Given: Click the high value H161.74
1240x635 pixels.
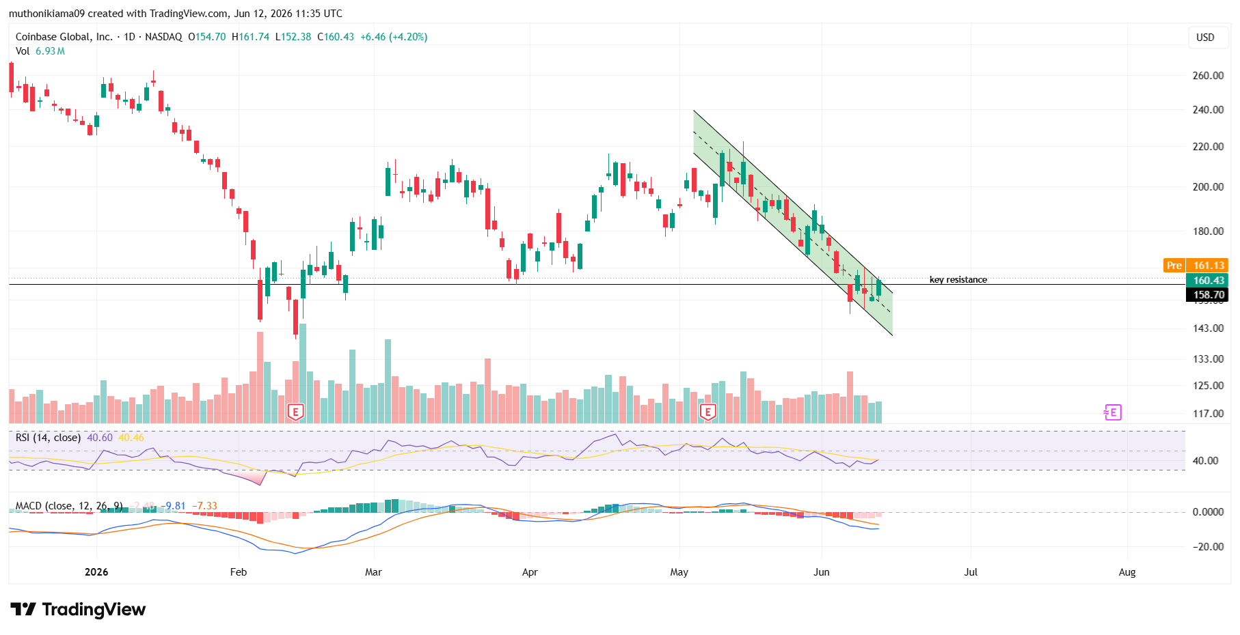Looking at the screenshot, I should point(251,37).
